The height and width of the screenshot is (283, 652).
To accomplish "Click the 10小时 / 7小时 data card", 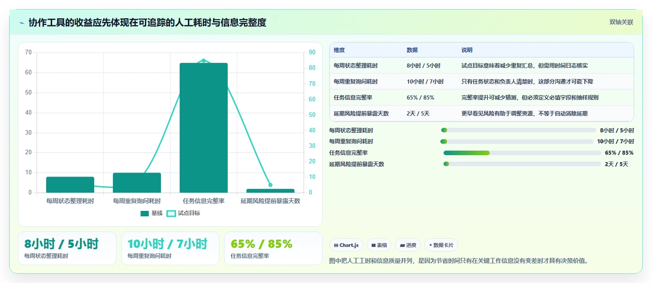I will click(170, 248).
